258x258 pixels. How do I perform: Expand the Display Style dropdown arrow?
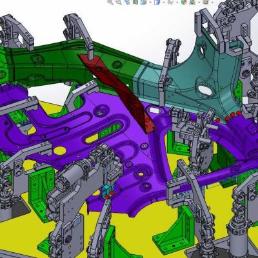pyautogui.click(x=164, y=2)
